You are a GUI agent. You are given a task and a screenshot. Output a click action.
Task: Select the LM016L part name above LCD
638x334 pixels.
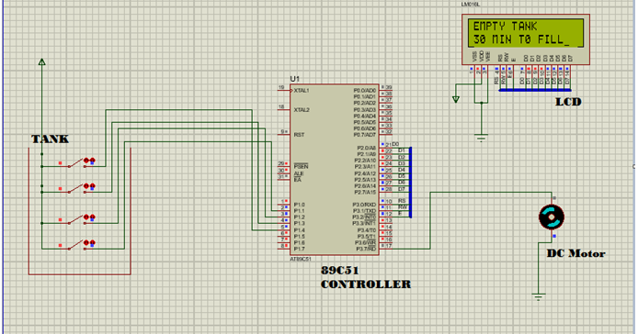471,4
